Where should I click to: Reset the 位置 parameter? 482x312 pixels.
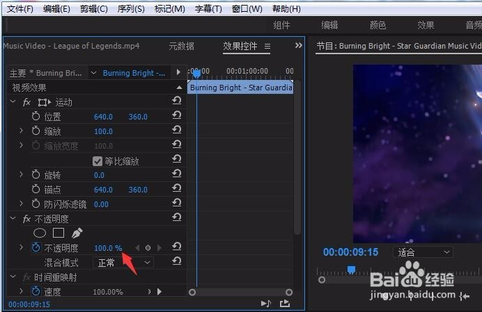tap(176, 115)
